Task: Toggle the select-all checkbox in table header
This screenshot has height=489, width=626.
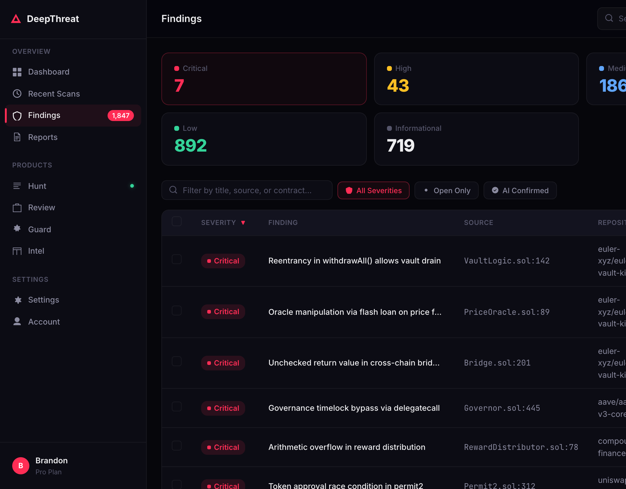Action: (x=177, y=222)
